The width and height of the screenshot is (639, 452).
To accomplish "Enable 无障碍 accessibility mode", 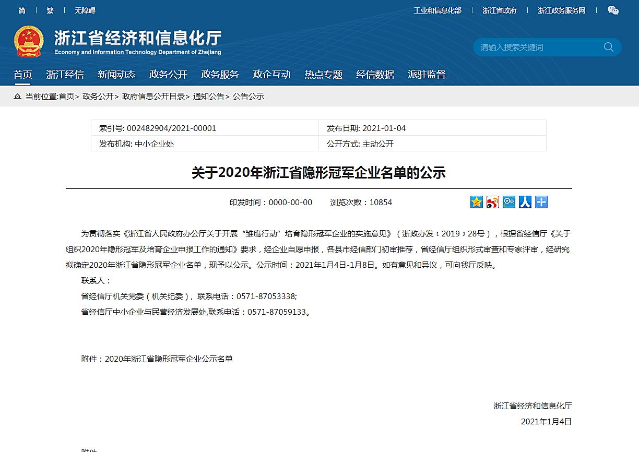I will (85, 10).
